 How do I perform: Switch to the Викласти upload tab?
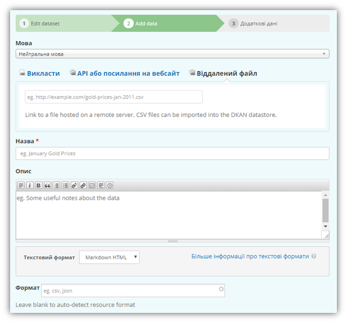pyautogui.click(x=43, y=73)
